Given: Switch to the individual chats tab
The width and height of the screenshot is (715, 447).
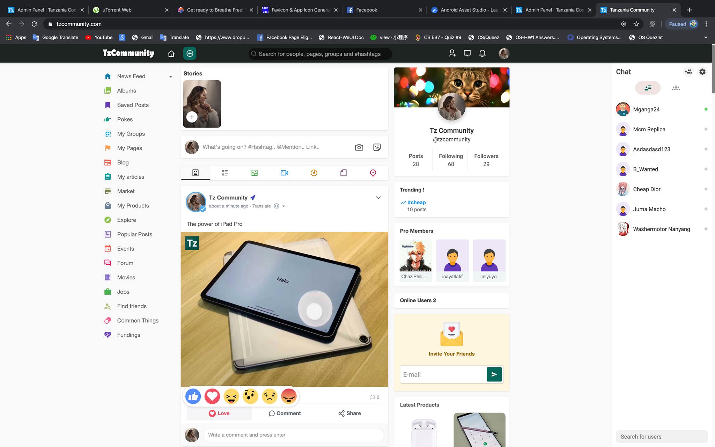Looking at the screenshot, I should click(x=648, y=88).
